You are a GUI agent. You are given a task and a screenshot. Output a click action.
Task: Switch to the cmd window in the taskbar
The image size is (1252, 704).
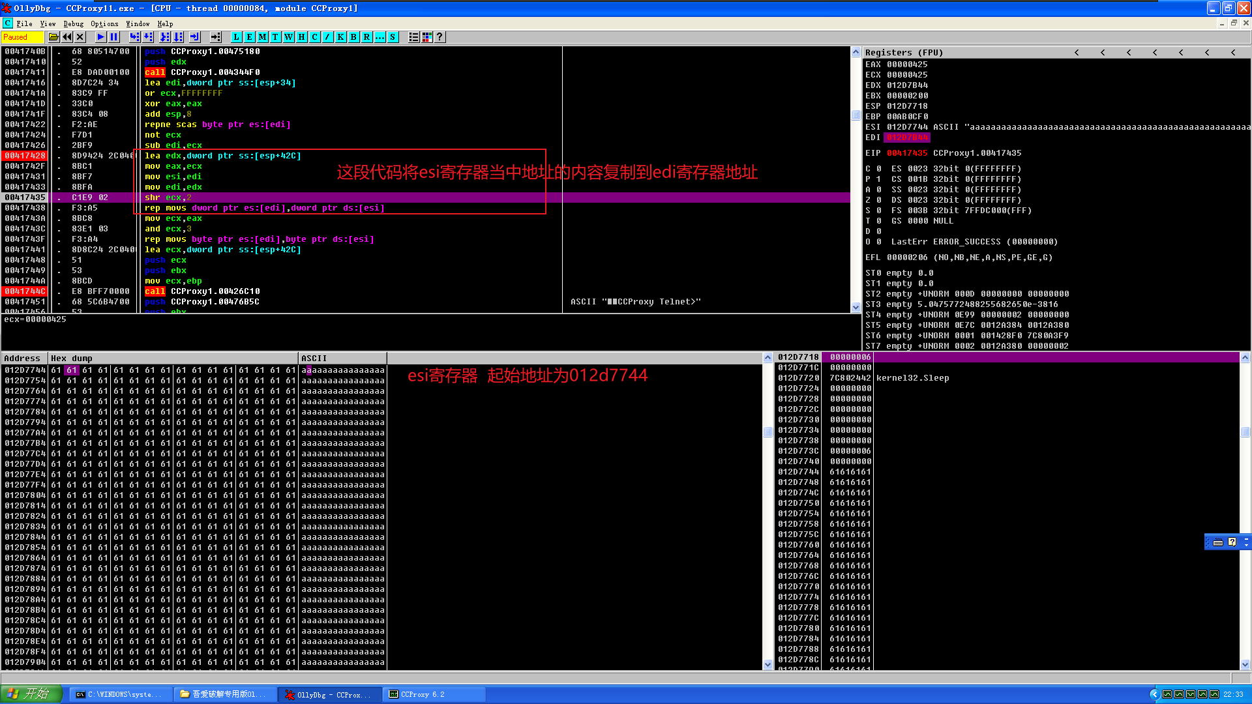point(121,695)
